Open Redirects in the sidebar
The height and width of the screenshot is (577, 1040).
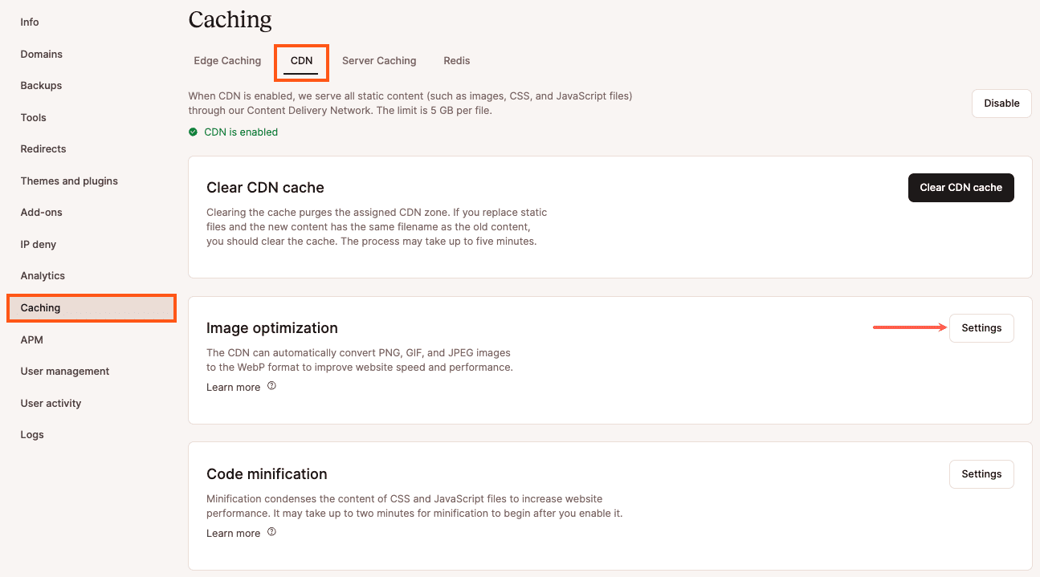click(x=43, y=149)
